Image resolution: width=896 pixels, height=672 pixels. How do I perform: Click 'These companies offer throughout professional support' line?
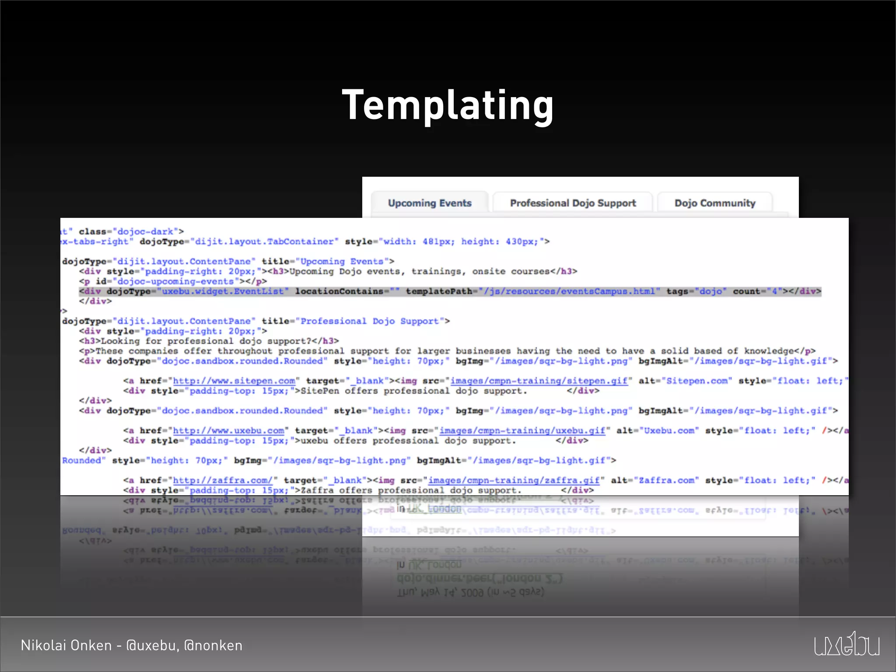(447, 351)
